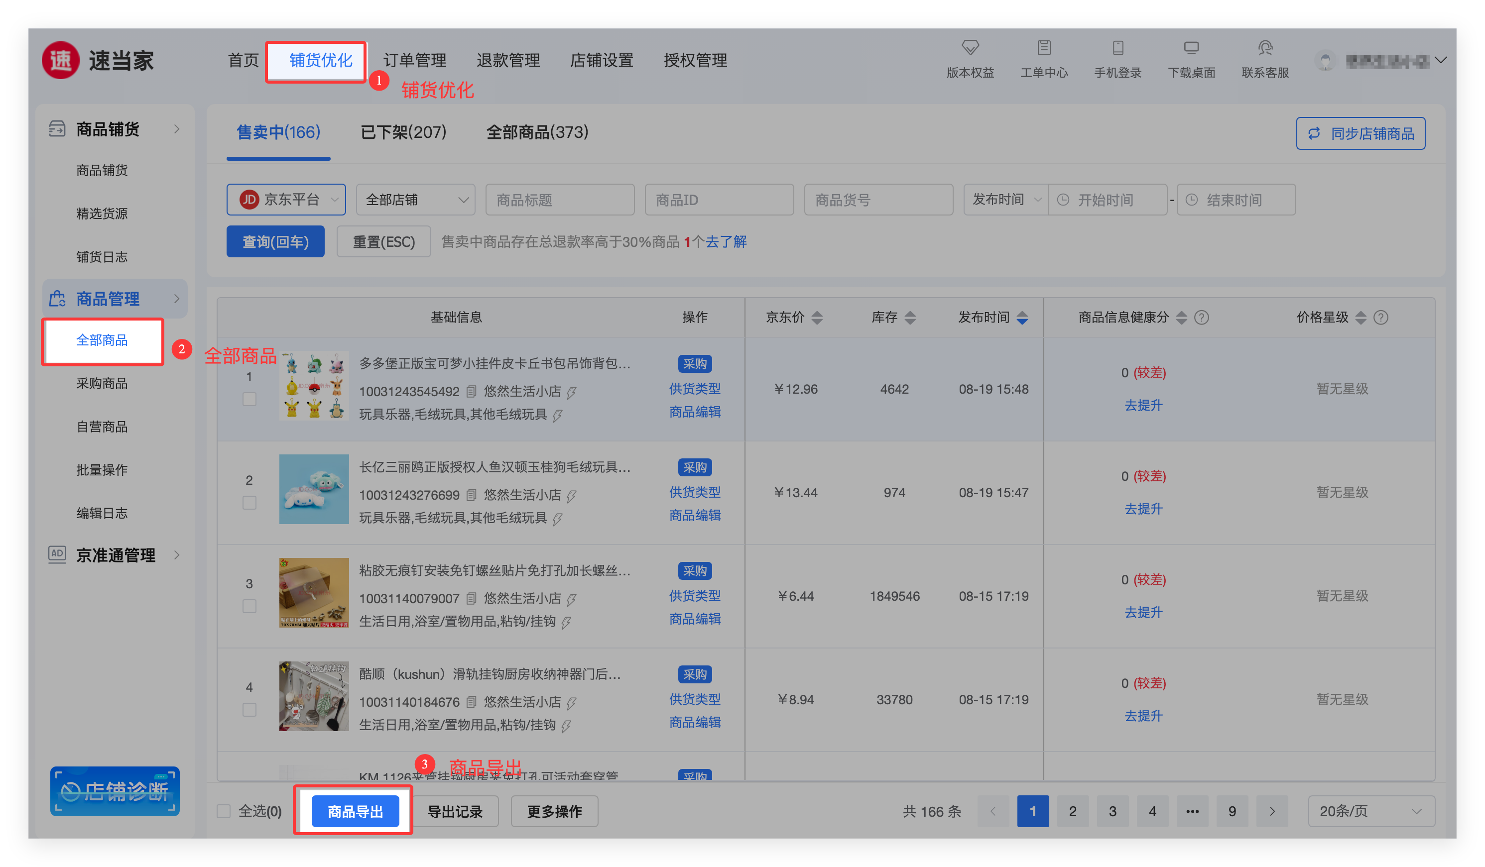
Task: Open the 订单管理 menu
Action: click(414, 60)
